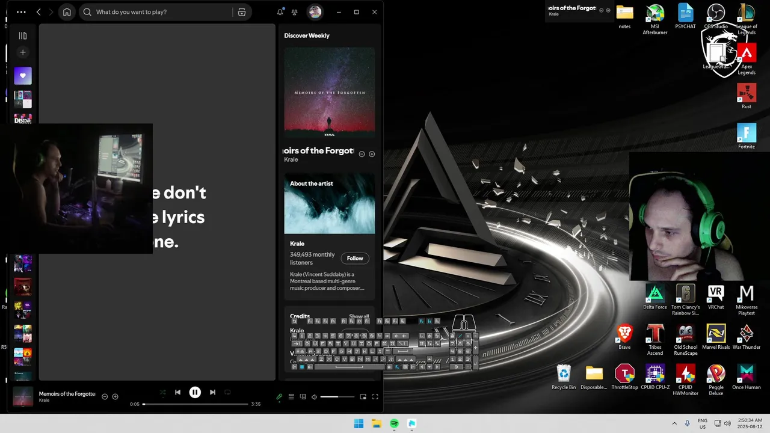770x433 pixels.
Task: Mute the Spotify volume
Action: coord(314,397)
